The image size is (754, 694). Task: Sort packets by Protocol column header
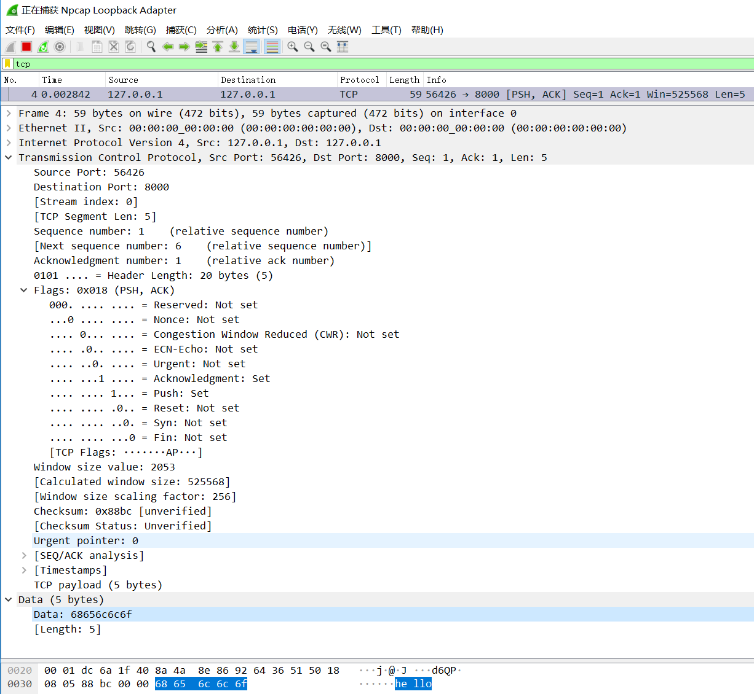tap(359, 80)
